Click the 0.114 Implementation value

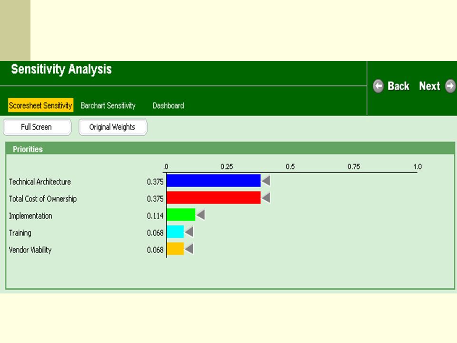155,216
